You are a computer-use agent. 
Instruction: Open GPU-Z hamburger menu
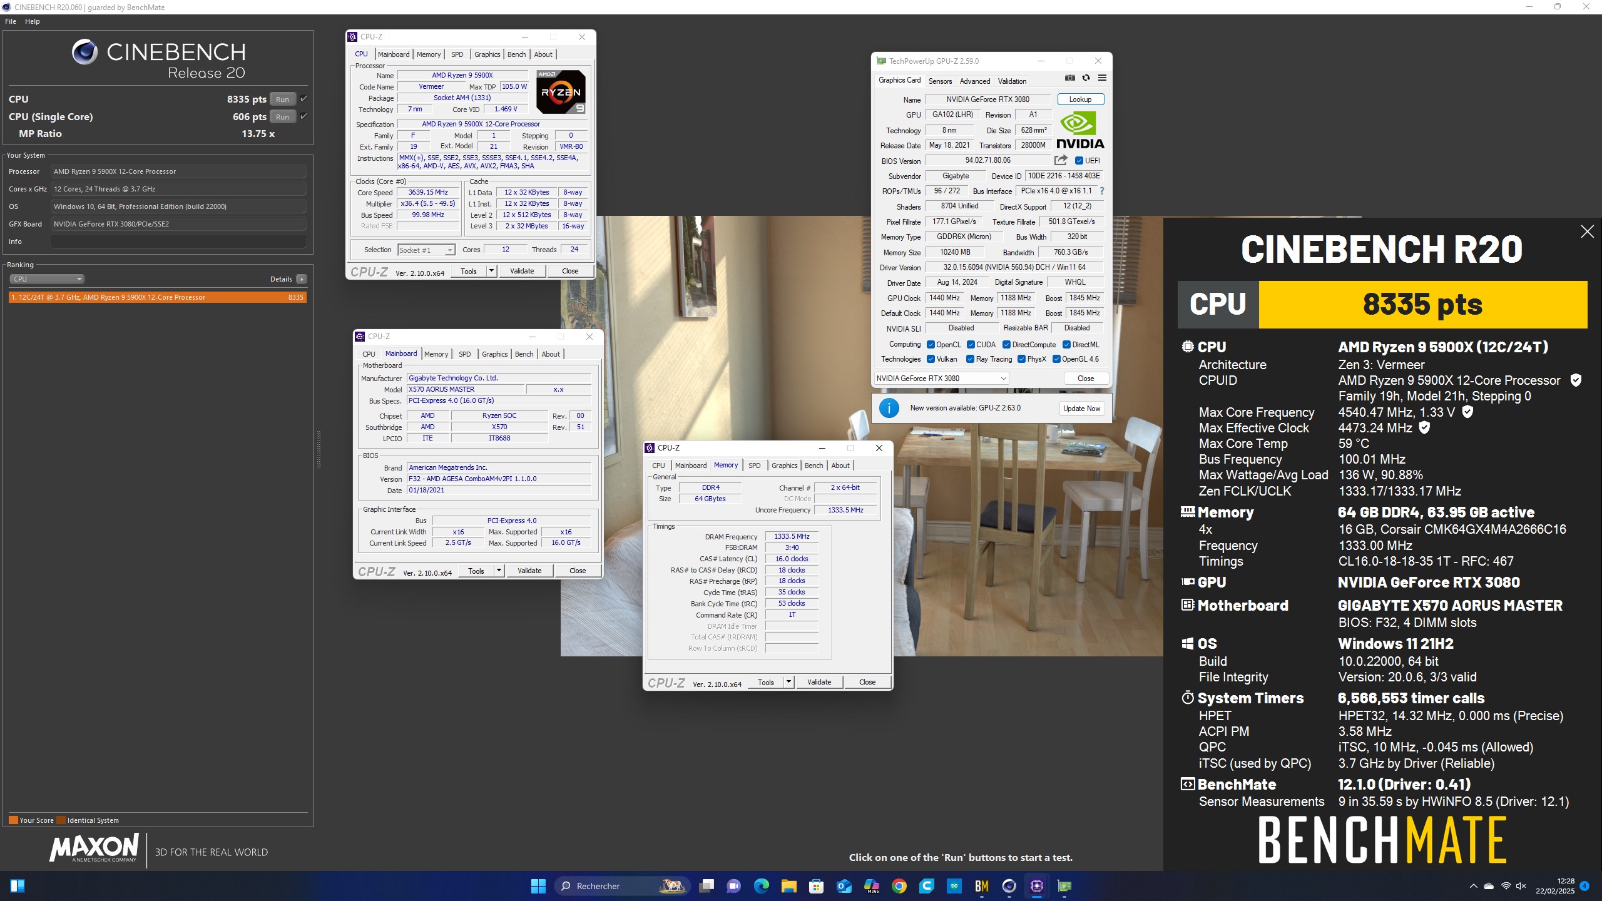pyautogui.click(x=1102, y=78)
